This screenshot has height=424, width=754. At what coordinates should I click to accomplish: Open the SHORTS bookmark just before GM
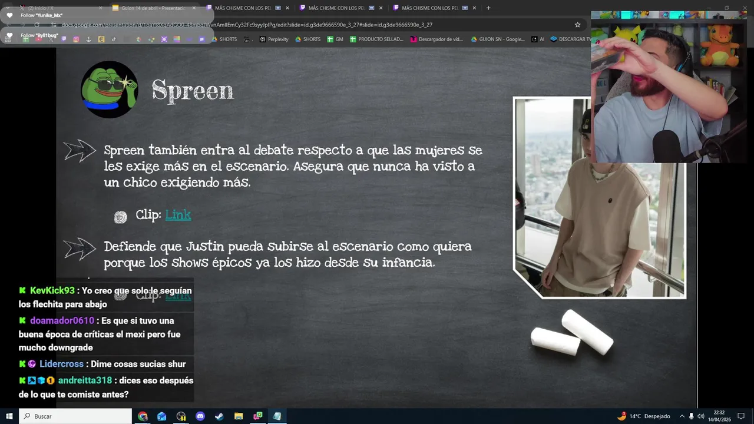click(307, 39)
